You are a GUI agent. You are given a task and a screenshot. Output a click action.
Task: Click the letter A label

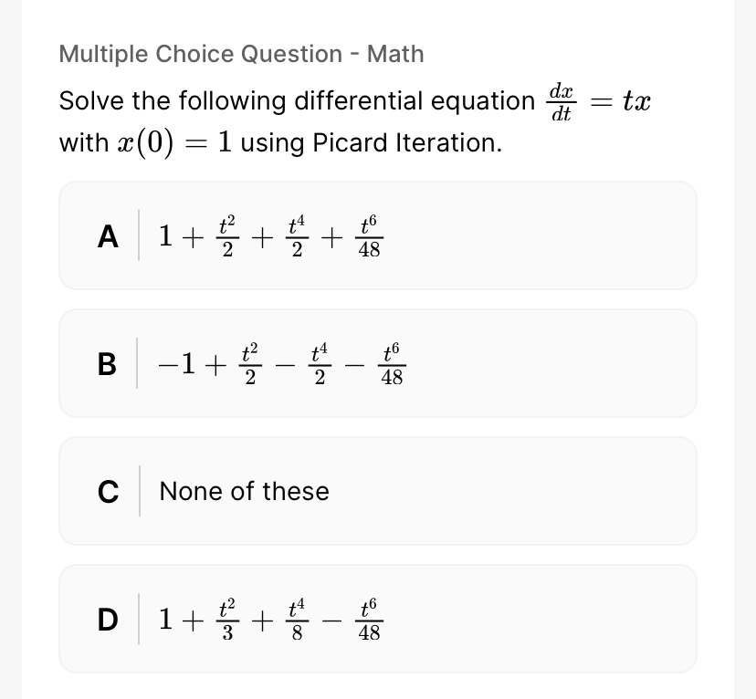point(108,237)
